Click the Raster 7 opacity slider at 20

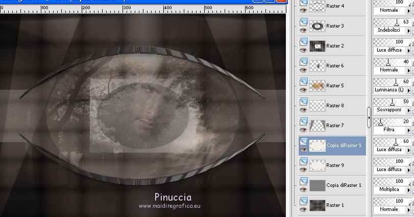point(392,122)
